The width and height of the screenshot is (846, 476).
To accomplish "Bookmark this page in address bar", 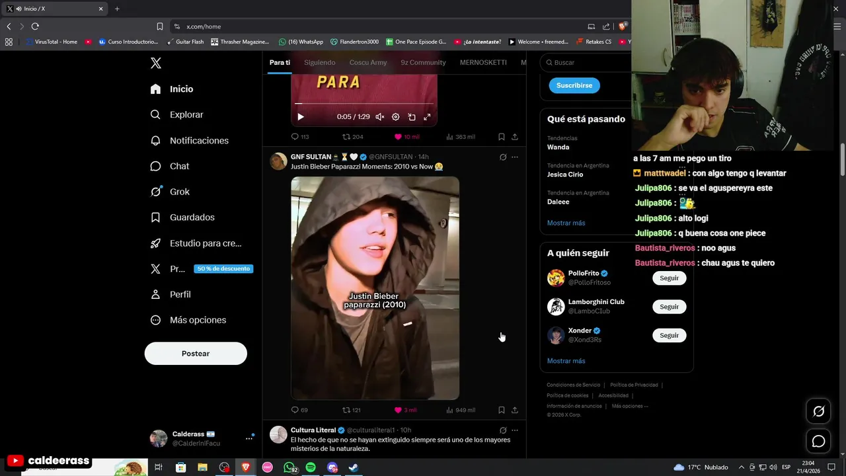I will tap(159, 26).
